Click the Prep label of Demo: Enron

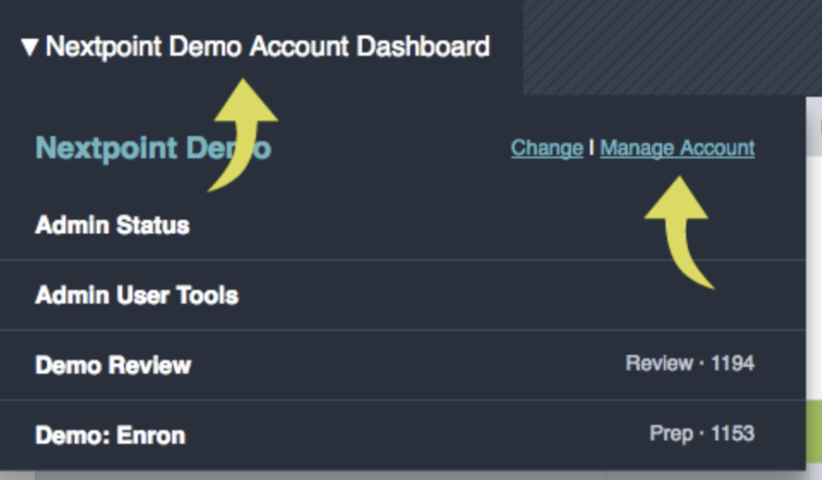pos(671,434)
